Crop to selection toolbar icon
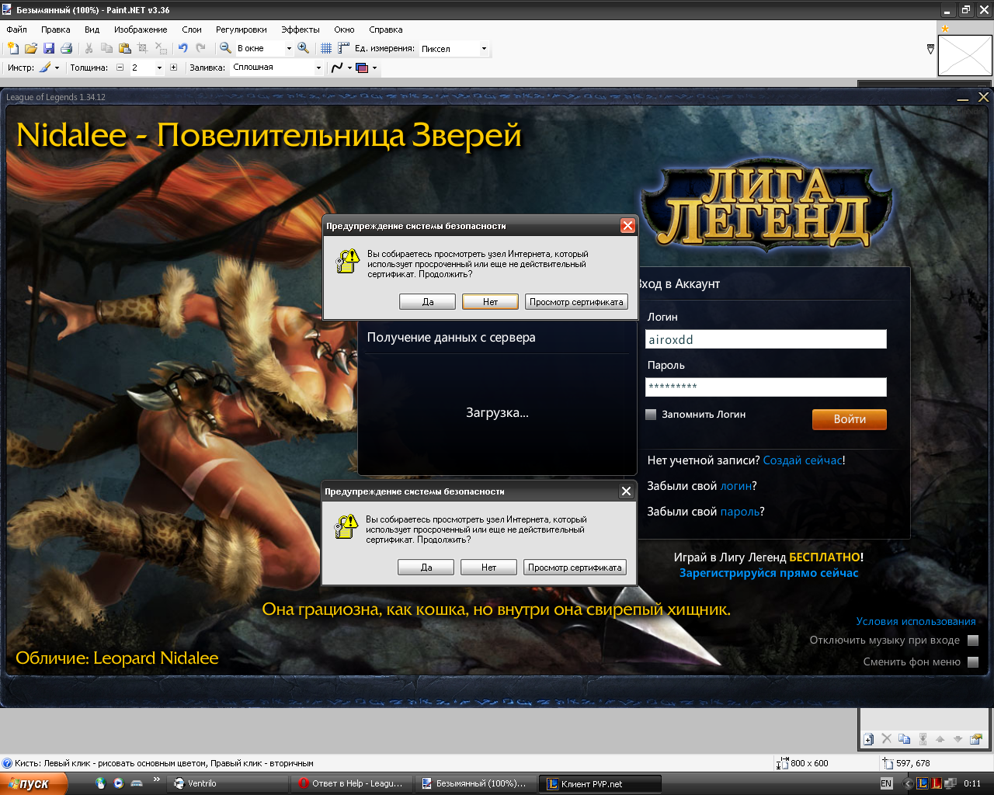This screenshot has width=994, height=795. pos(142,48)
